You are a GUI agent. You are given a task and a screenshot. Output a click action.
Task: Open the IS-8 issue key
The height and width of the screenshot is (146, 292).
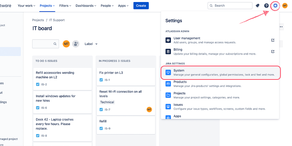44,135
